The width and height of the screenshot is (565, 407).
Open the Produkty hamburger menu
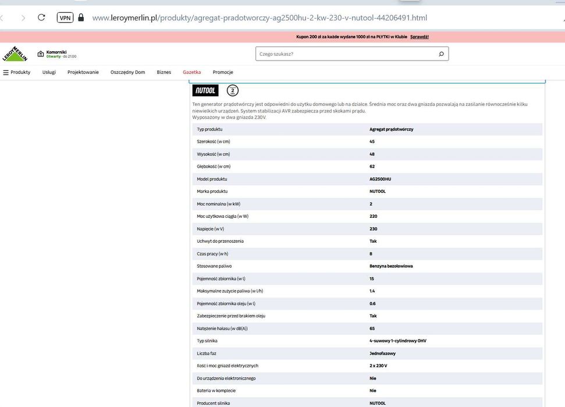[17, 72]
